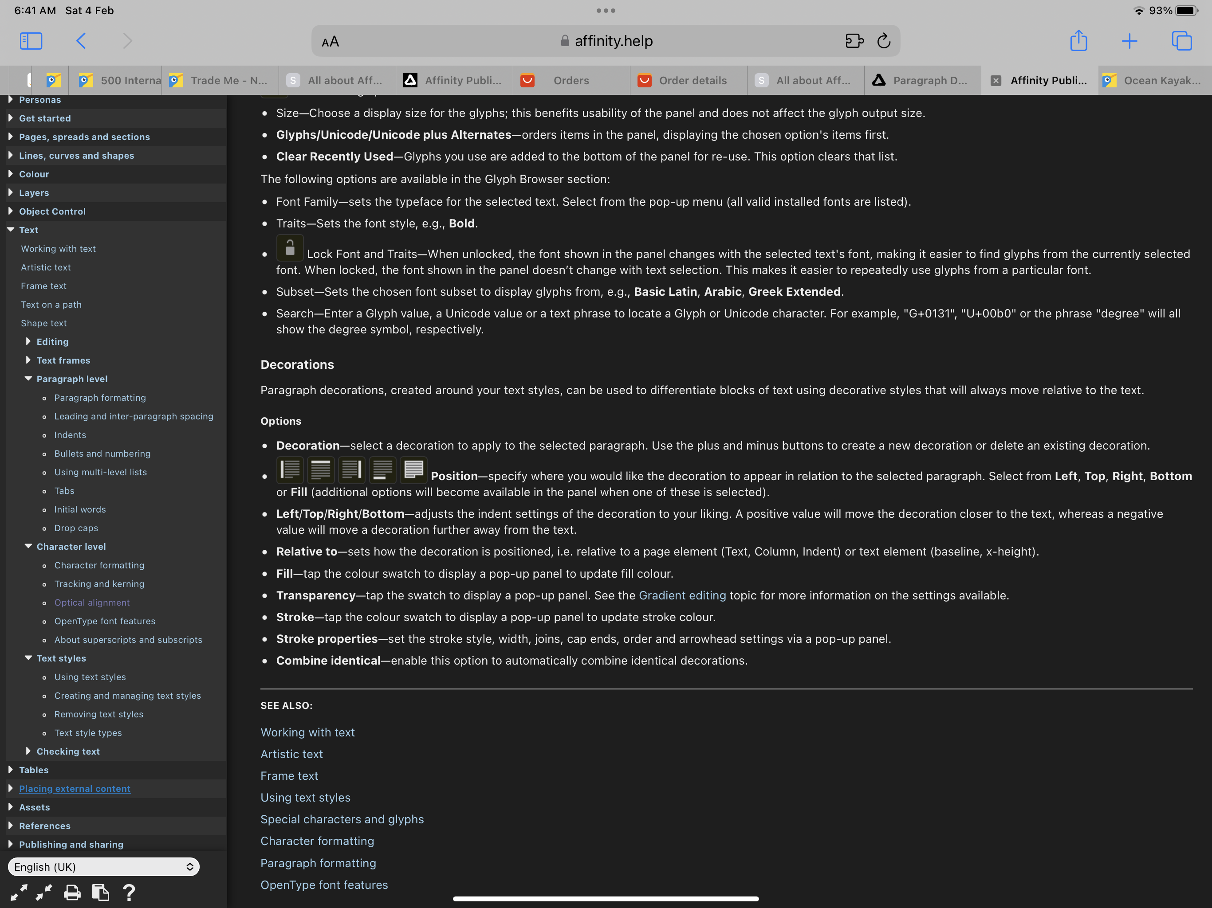This screenshot has height=908, width=1212.
Task: Open the tab overview icon
Action: (x=1181, y=41)
